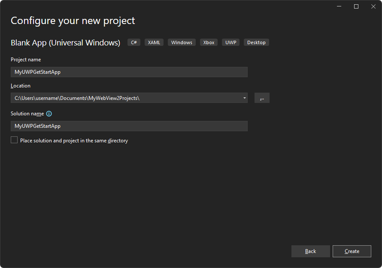Enable placing solution and project in same directory
This screenshot has width=382, height=268.
click(x=14, y=139)
